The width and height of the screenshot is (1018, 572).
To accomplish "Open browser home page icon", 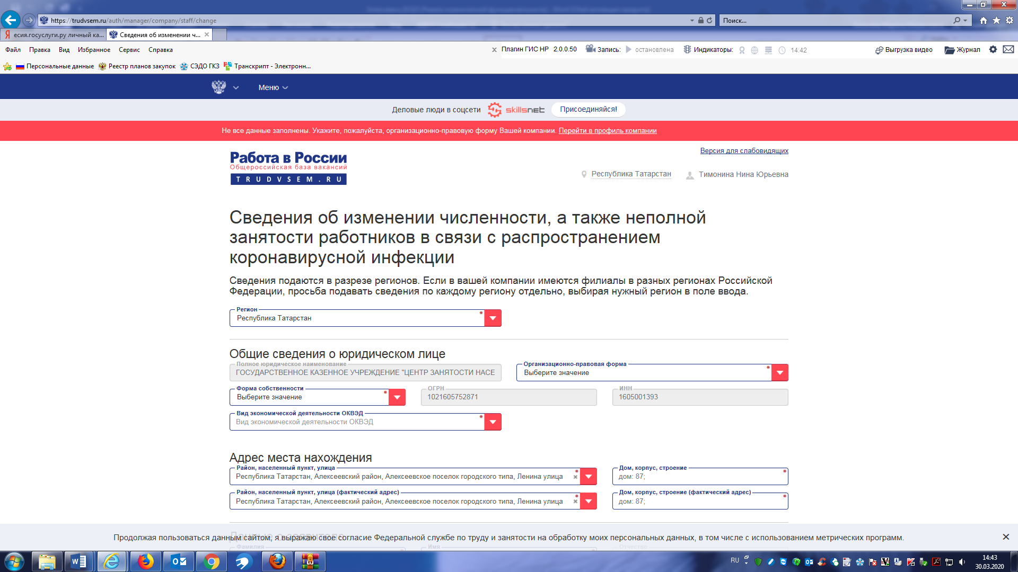I will 984,21.
